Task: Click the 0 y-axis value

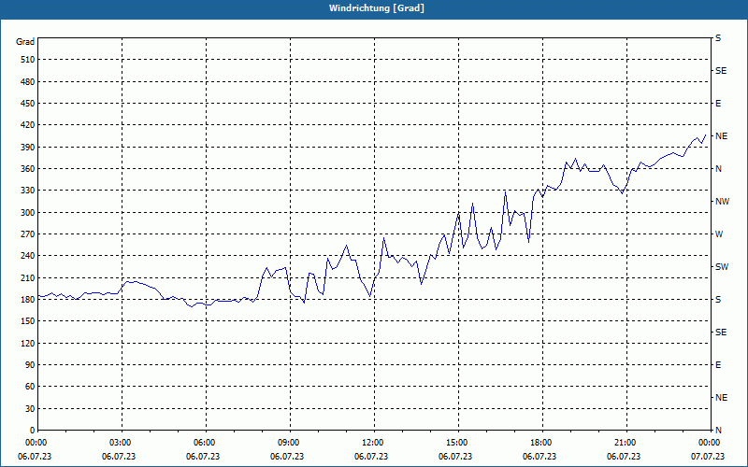Action: coord(33,431)
